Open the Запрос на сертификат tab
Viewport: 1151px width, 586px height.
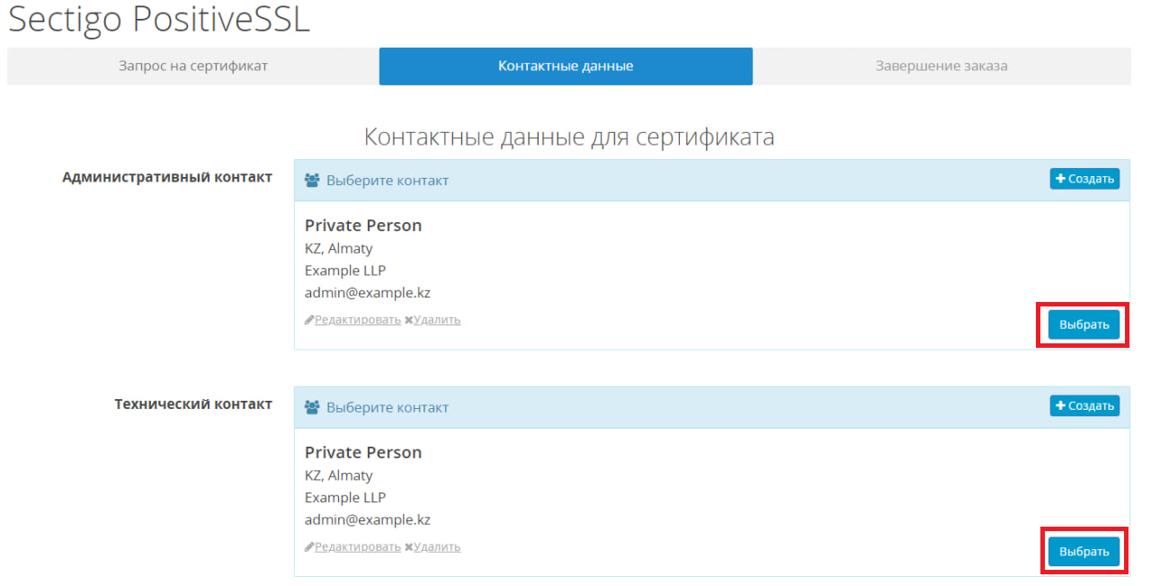click(193, 67)
